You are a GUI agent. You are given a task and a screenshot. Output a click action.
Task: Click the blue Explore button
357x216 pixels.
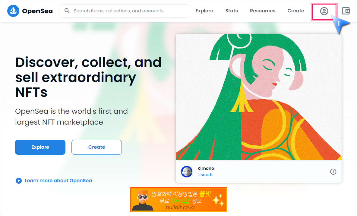click(x=40, y=147)
